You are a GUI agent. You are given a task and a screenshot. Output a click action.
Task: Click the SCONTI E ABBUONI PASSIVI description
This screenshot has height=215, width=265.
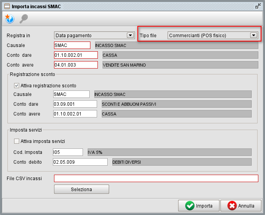click(x=177, y=104)
